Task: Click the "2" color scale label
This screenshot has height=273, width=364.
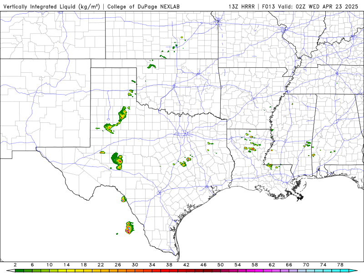Action: (15, 265)
